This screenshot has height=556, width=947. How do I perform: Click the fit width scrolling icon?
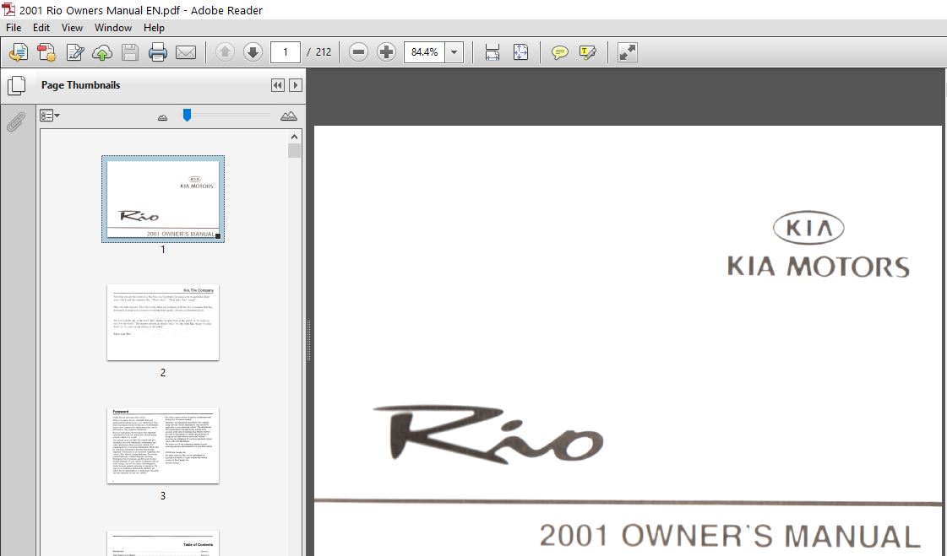coord(493,52)
